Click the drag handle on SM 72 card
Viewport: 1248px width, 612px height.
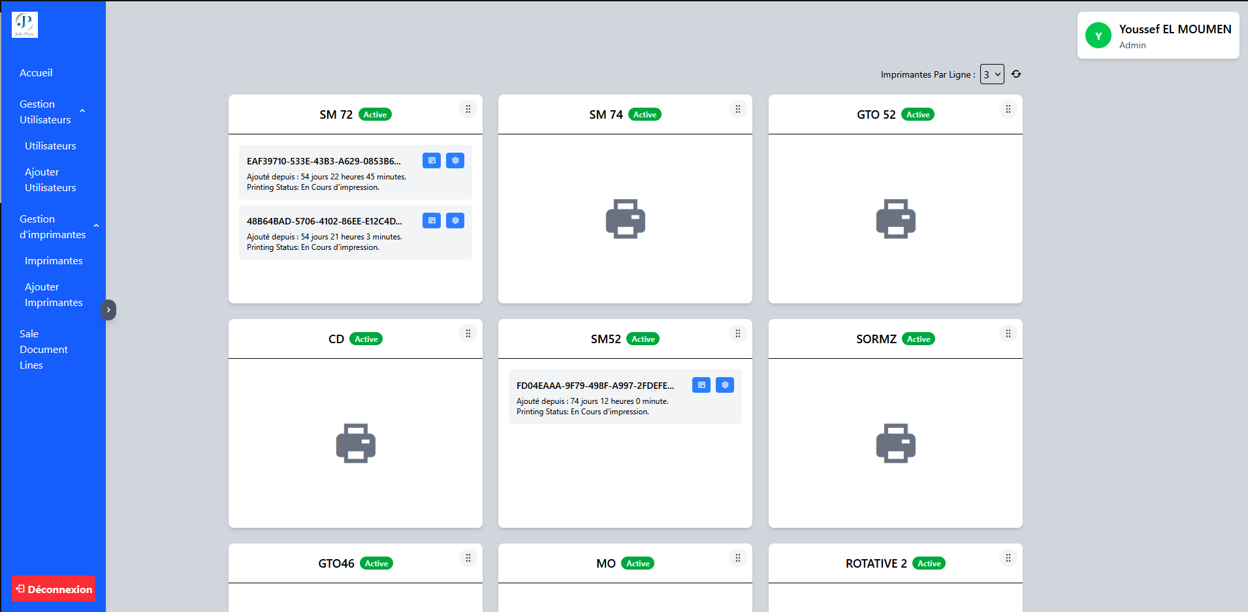click(x=468, y=109)
